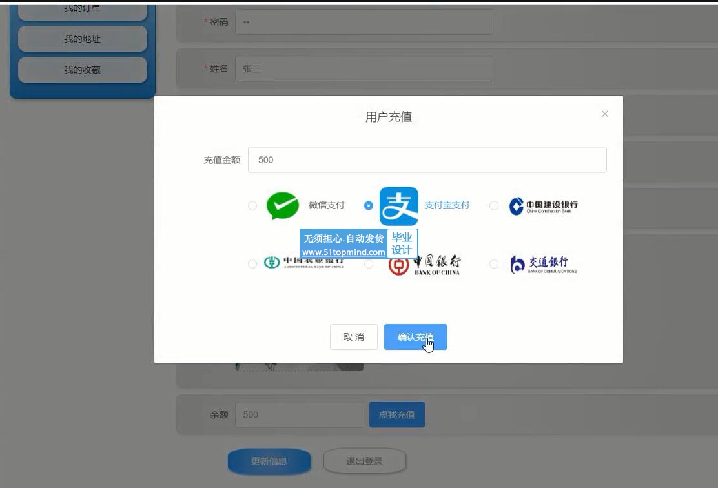Click the Alipay logo icon

399,206
